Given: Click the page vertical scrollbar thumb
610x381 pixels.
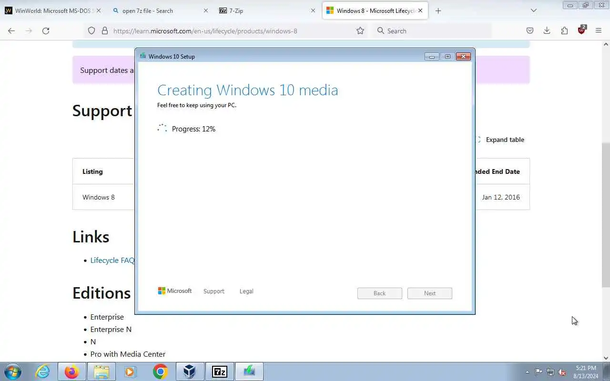Looking at the screenshot, I should tap(606, 214).
